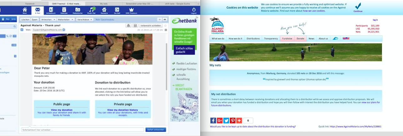Click the SMS button in GMX sidebar
Viewport: 403px width, 136px height.
(x=13, y=19)
